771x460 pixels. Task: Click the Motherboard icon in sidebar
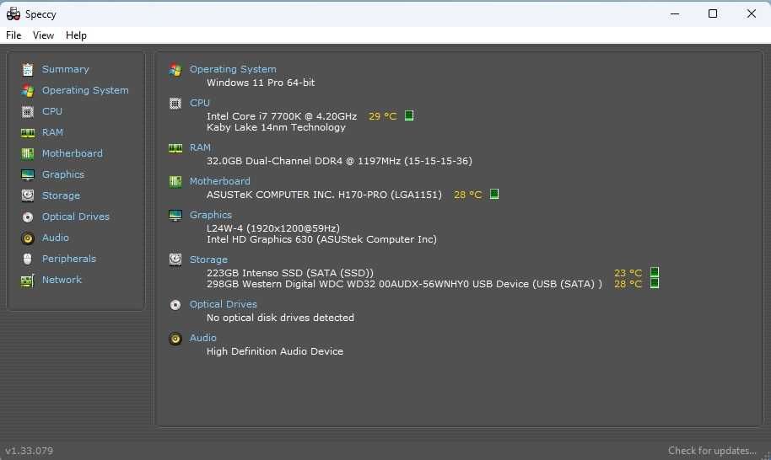click(28, 153)
